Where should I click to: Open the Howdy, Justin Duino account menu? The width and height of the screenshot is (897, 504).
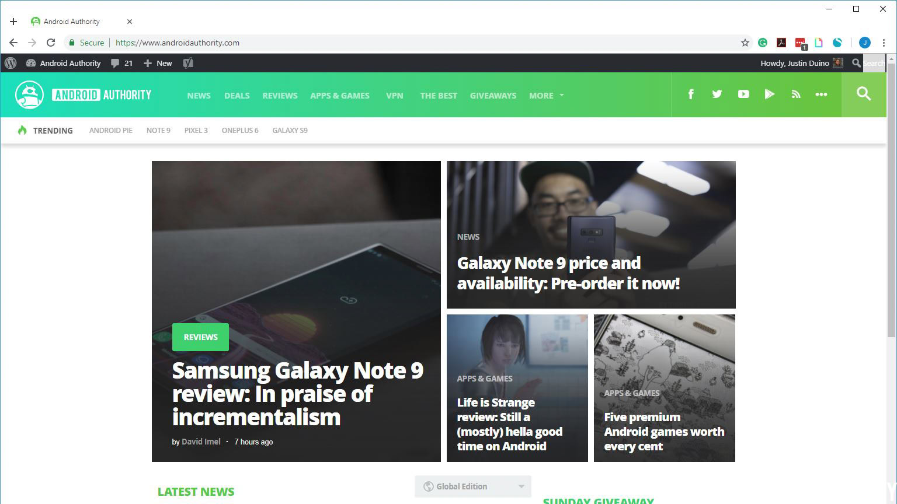coord(801,63)
